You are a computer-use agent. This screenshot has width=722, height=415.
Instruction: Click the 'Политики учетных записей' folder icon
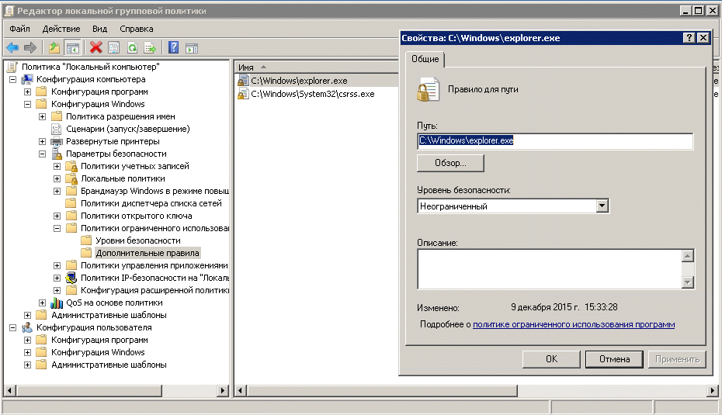coord(71,166)
